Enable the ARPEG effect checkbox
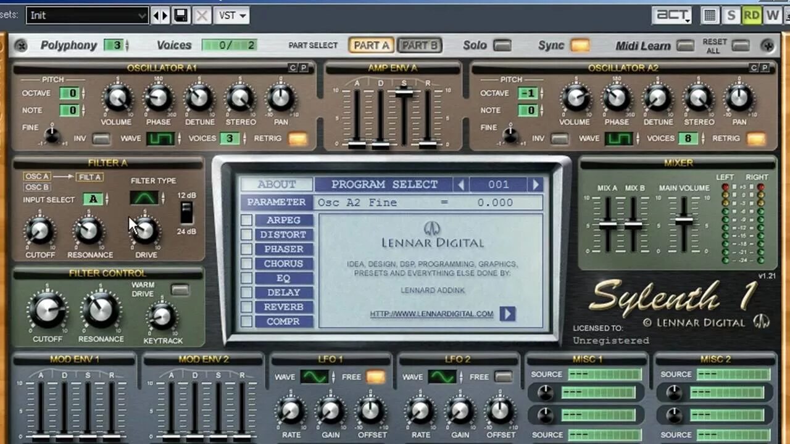This screenshot has width=790, height=444. point(246,220)
